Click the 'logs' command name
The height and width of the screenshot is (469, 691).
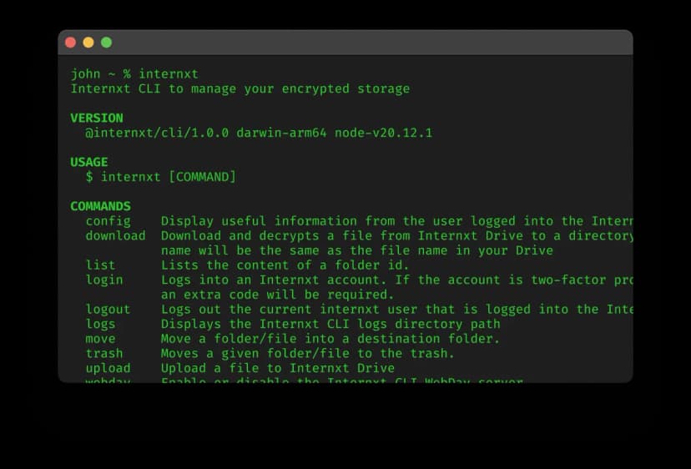pos(100,324)
